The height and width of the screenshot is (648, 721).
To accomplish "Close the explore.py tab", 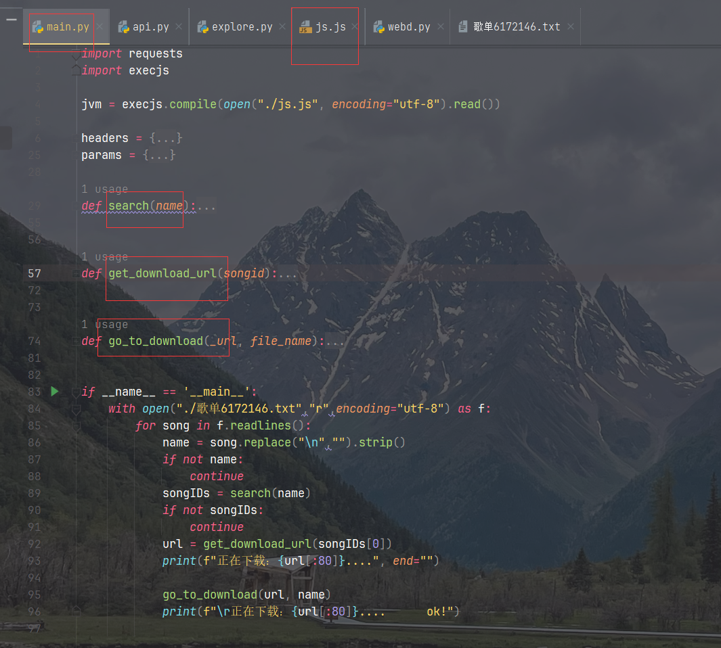I will point(282,26).
